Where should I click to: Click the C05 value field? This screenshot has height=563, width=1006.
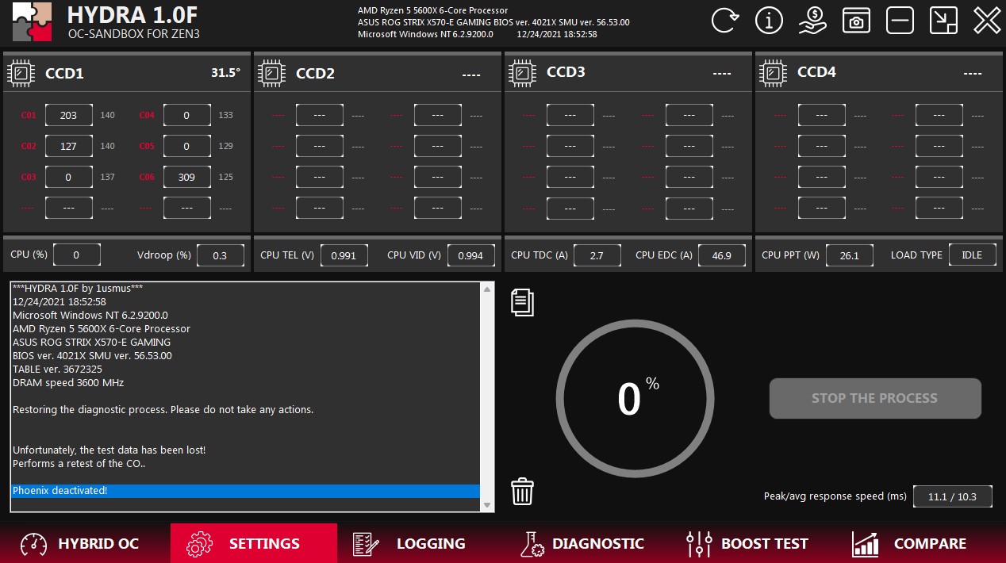[186, 146]
